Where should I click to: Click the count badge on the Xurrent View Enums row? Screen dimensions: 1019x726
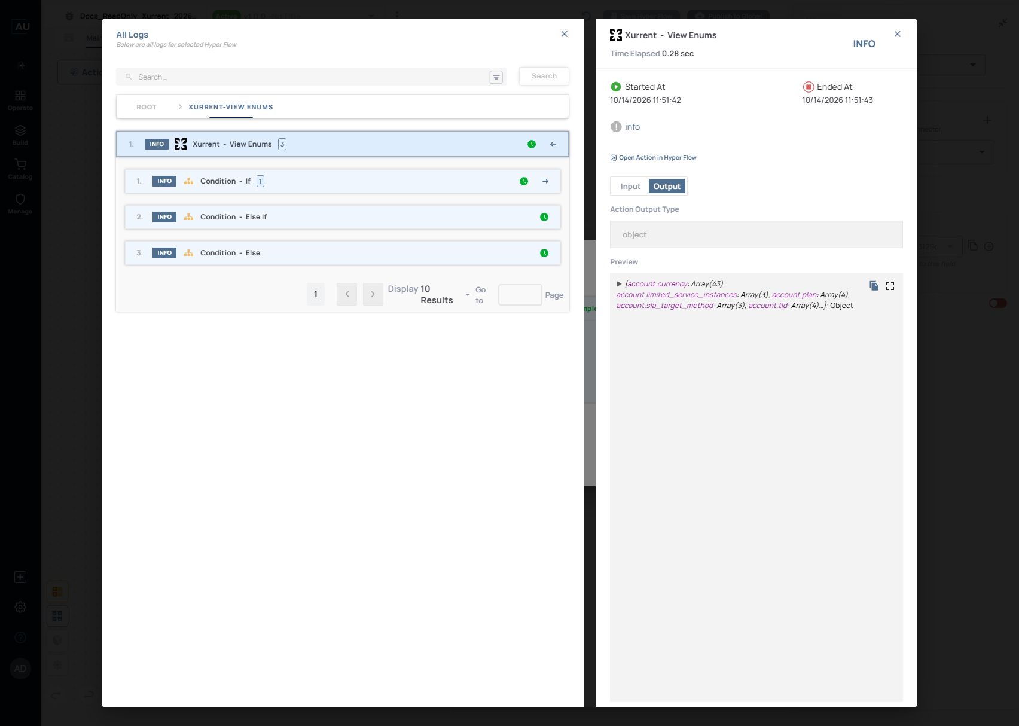pyautogui.click(x=282, y=144)
